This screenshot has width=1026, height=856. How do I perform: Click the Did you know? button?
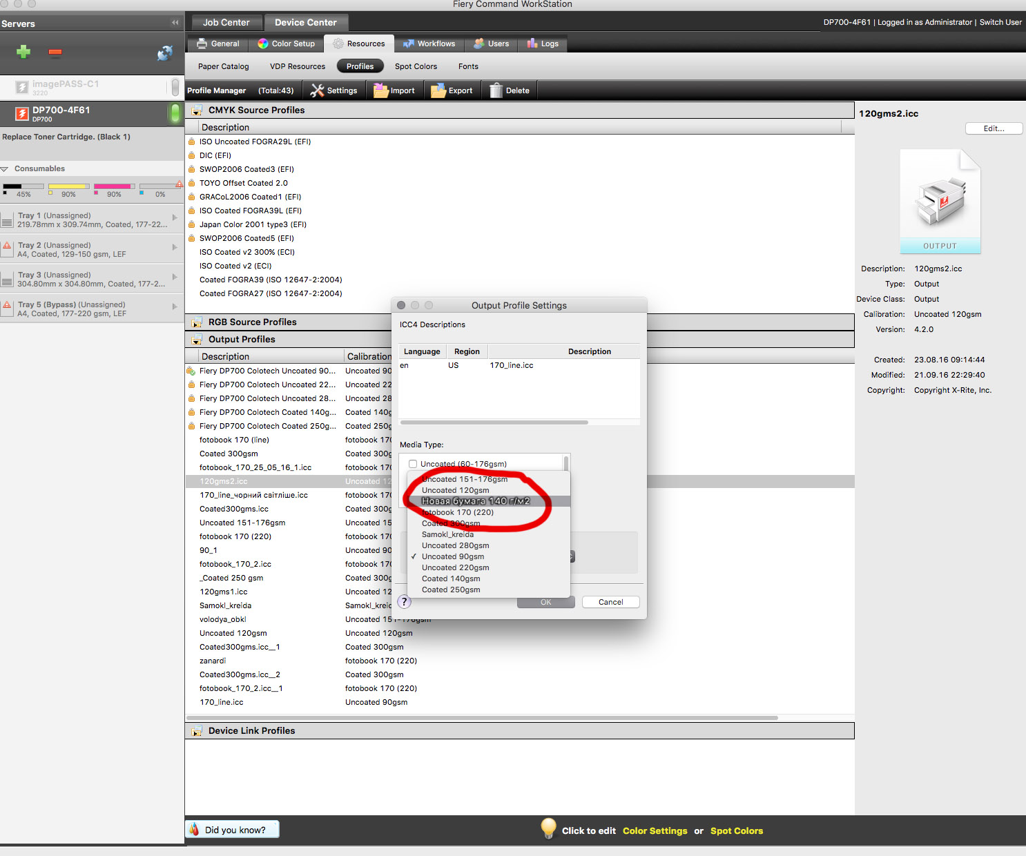[x=233, y=829]
